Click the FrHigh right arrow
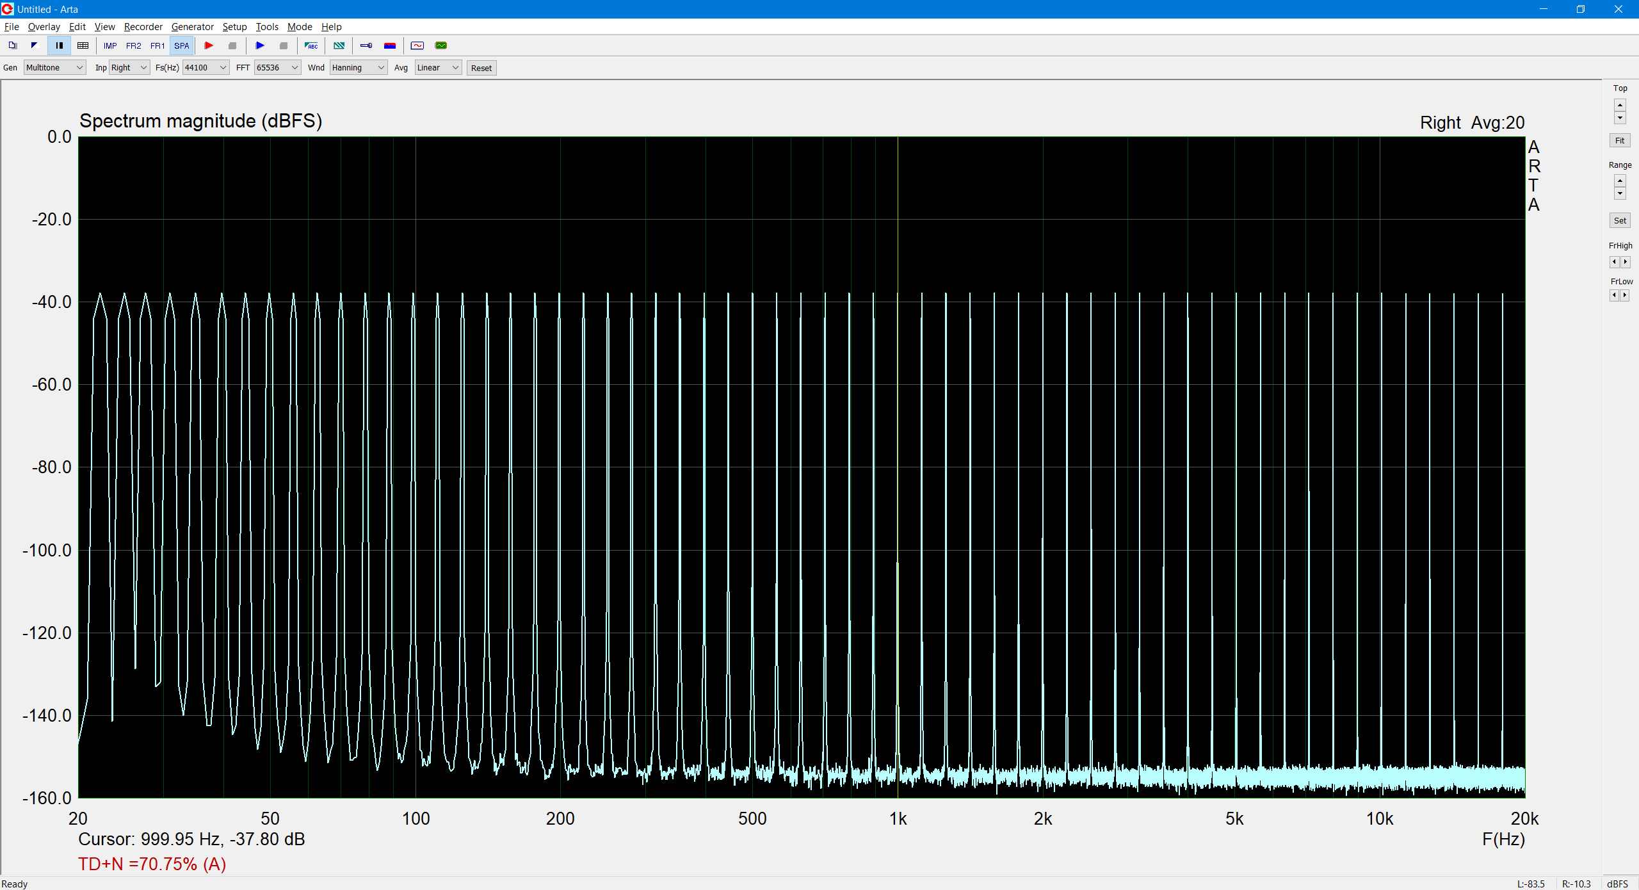 (x=1625, y=262)
